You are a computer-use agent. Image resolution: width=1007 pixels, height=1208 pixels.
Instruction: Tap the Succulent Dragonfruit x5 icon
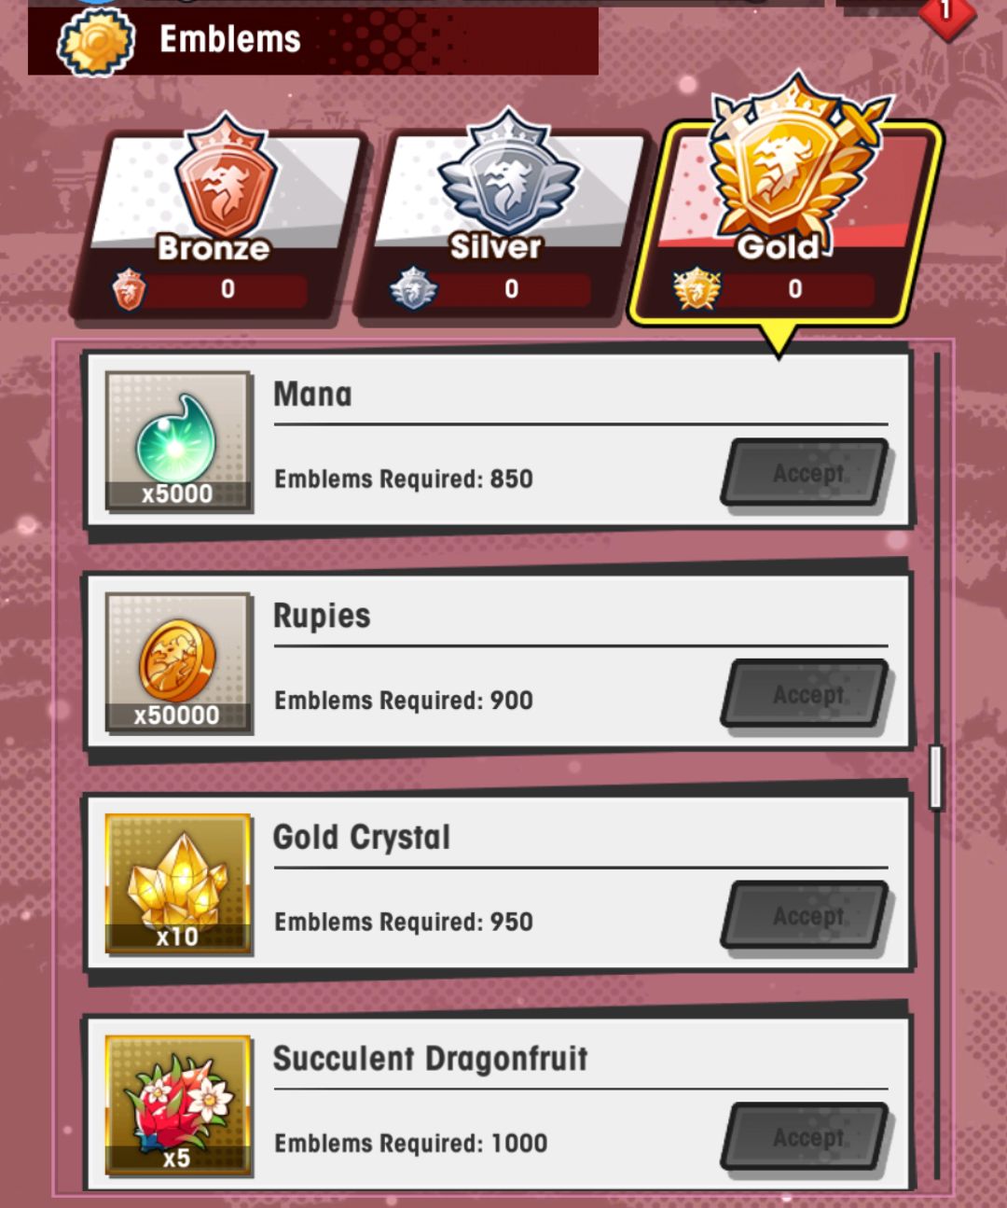(178, 1104)
